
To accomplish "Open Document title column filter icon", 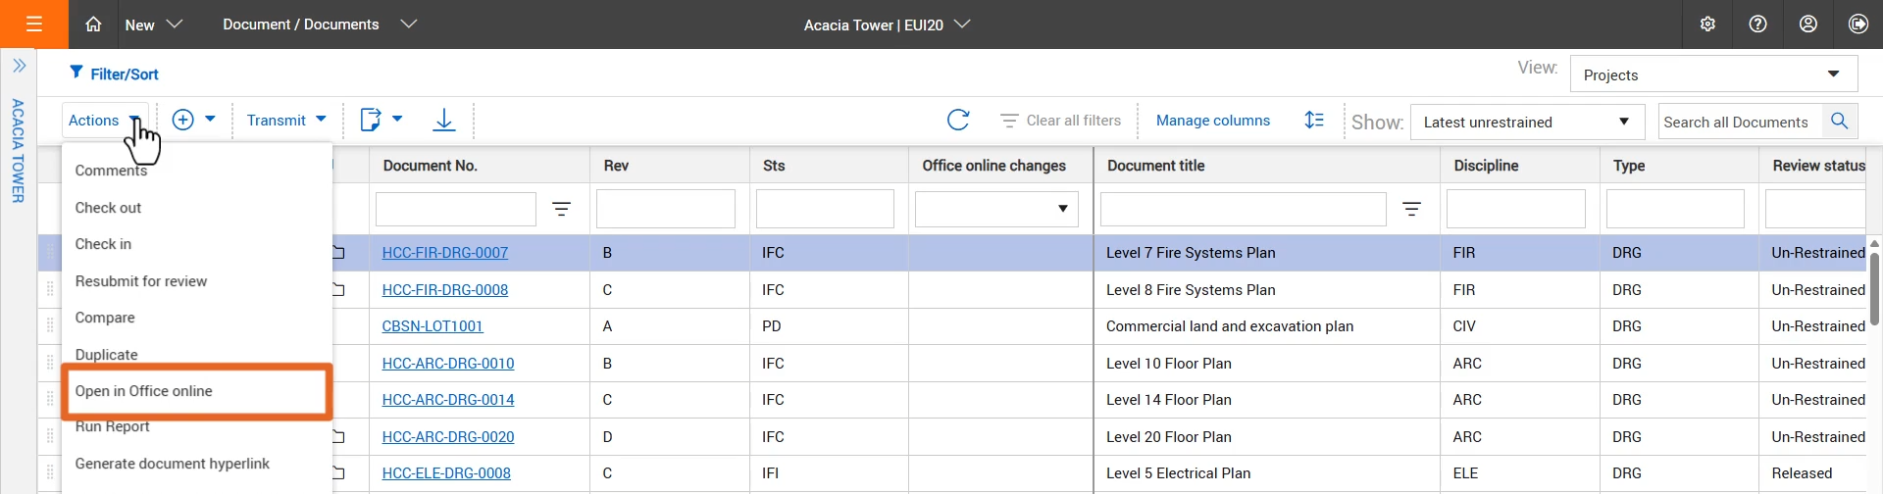I will (x=1411, y=209).
